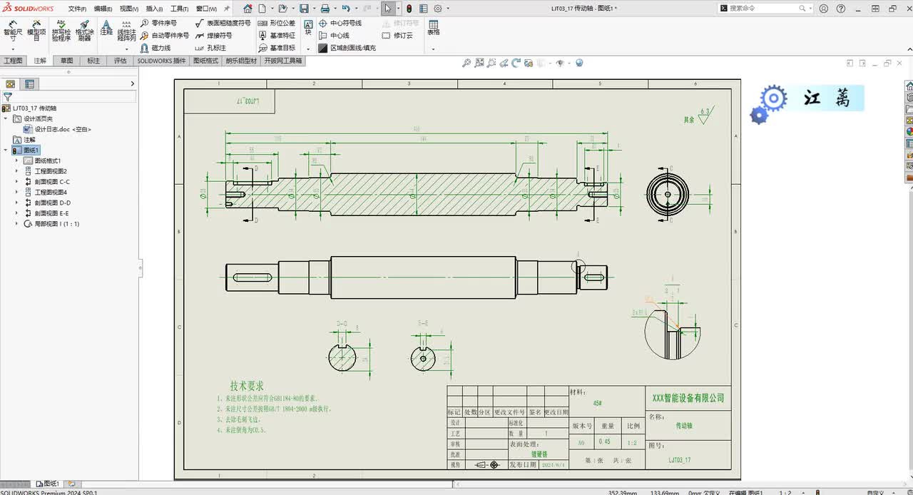Insert a Note (注释) annotation
Image resolution: width=913 pixels, height=495 pixels.
pyautogui.click(x=106, y=29)
